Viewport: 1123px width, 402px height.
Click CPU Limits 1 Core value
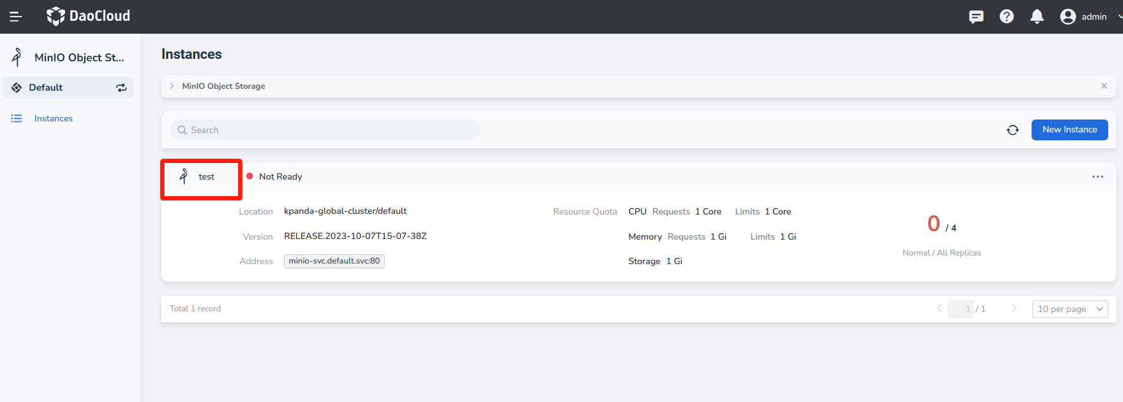(x=778, y=211)
